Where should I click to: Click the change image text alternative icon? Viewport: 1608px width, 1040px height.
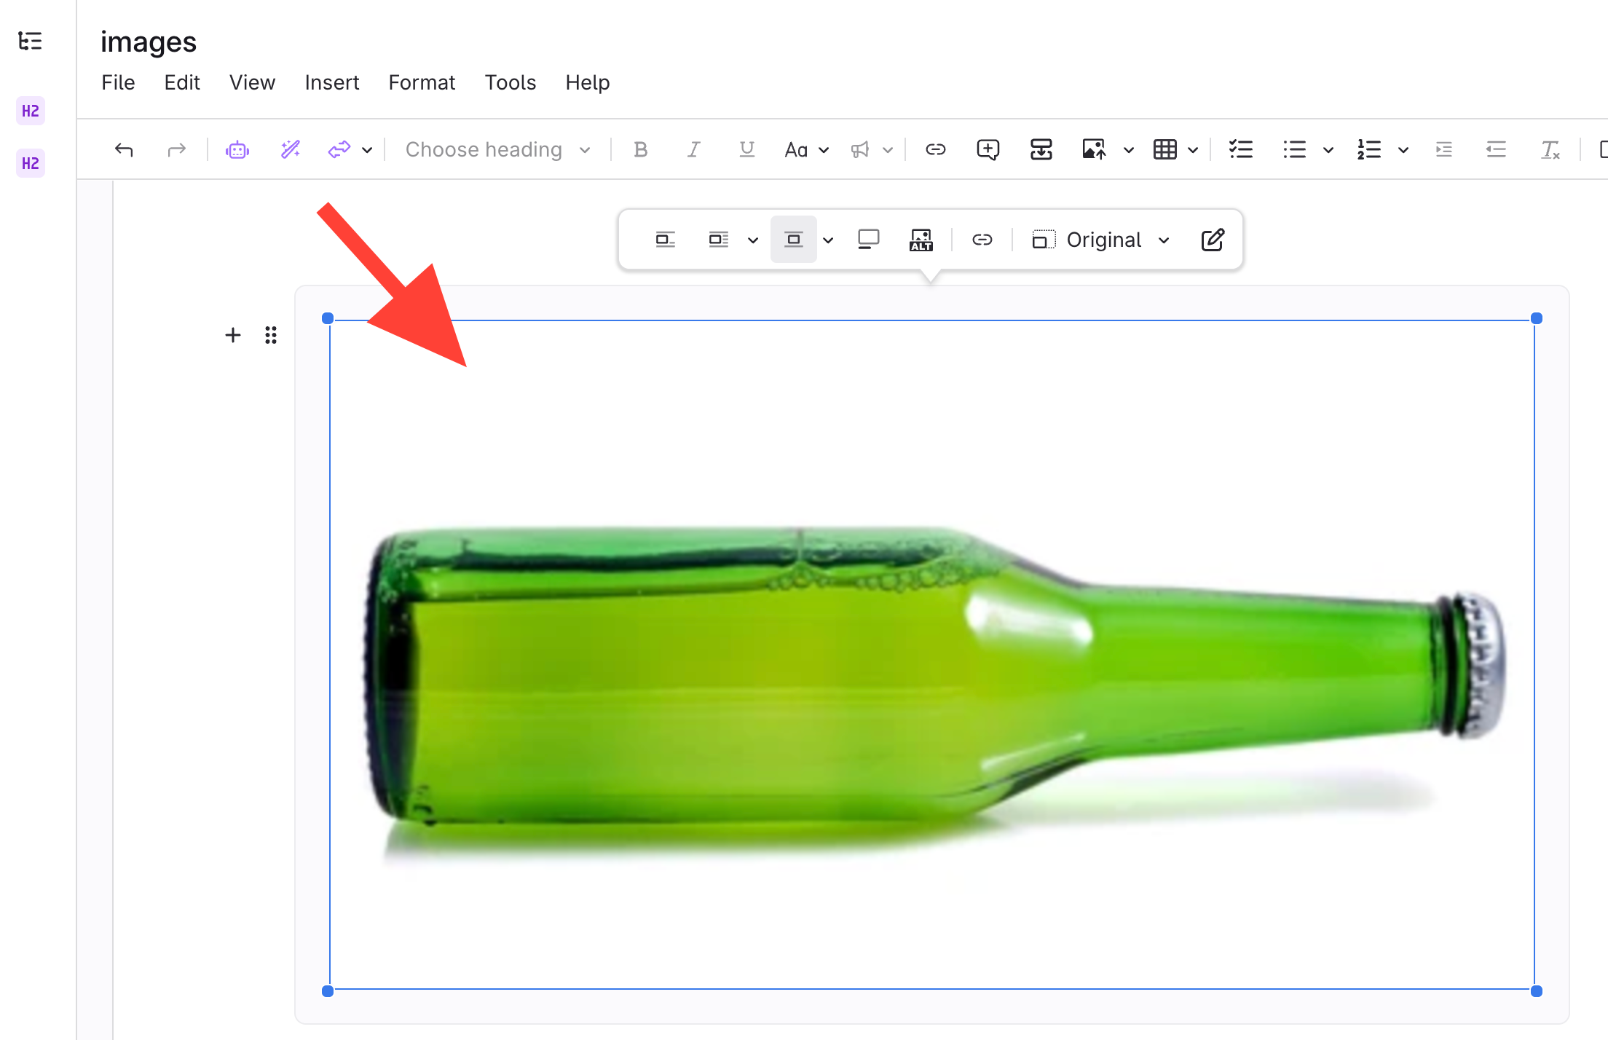[x=921, y=240]
